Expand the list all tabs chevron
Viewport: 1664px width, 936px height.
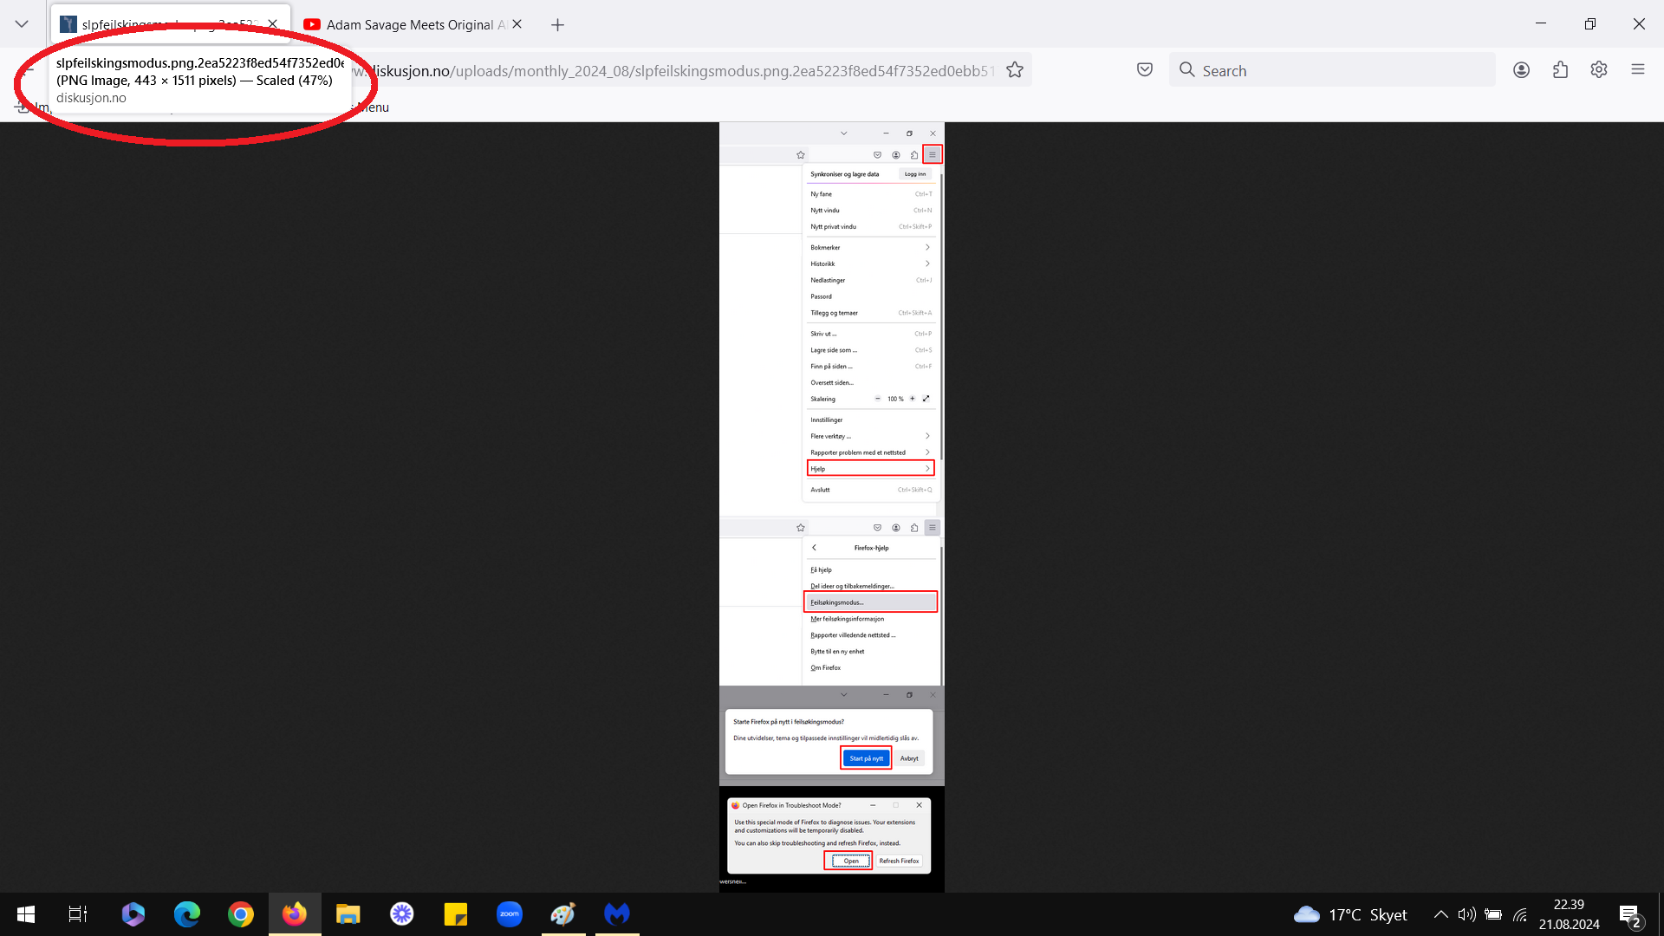22,24
